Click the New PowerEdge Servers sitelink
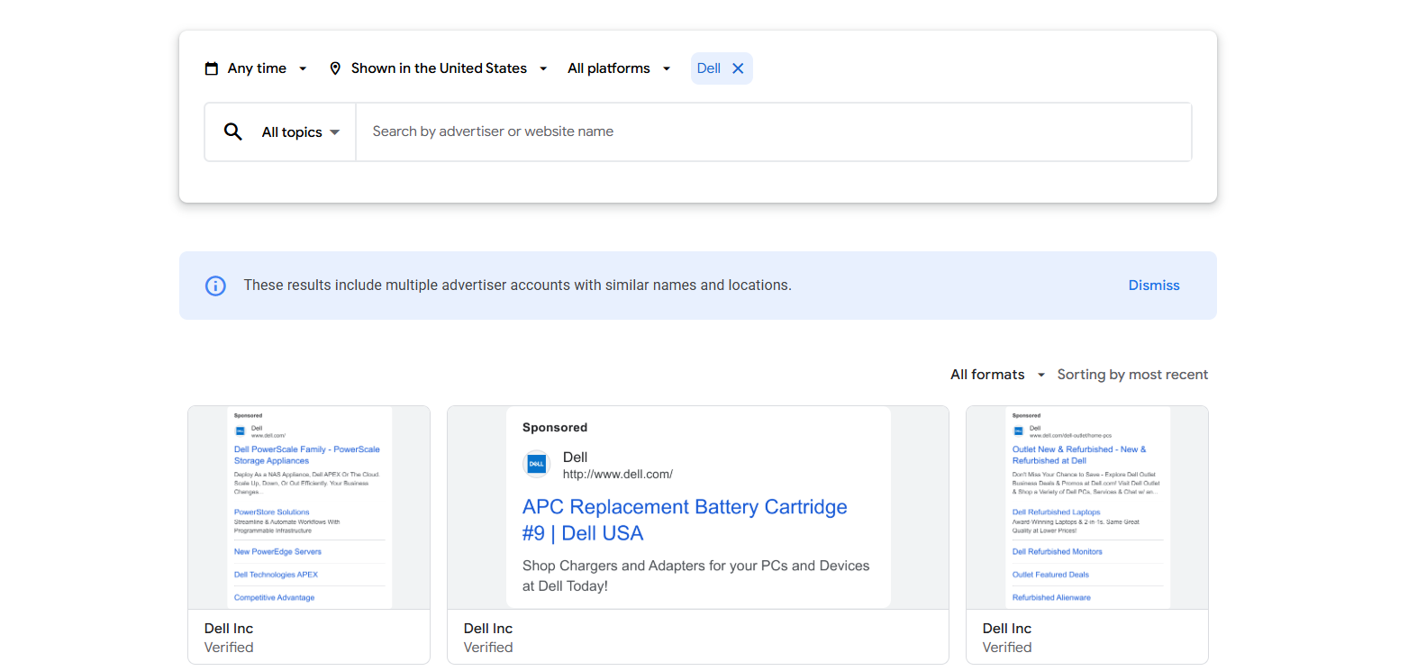The height and width of the screenshot is (671, 1408). pyautogui.click(x=277, y=551)
